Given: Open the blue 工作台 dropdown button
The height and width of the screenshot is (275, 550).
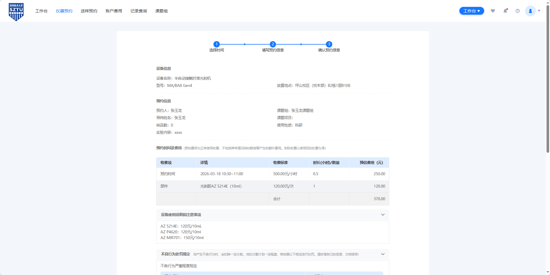Looking at the screenshot, I should [471, 11].
